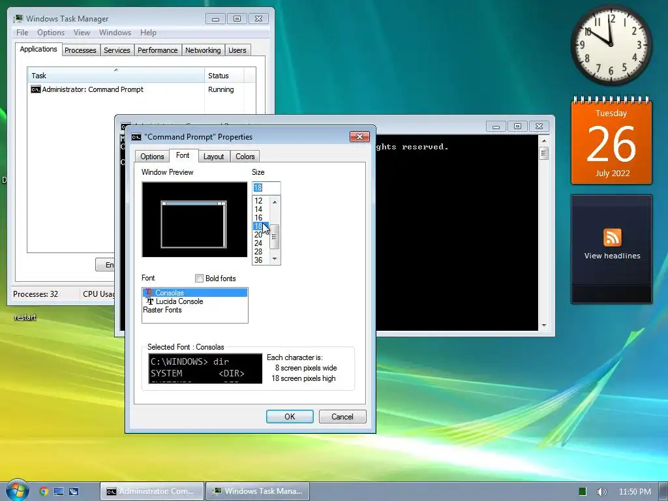Open Task Manager Performance tab
The width and height of the screenshot is (668, 501).
click(158, 50)
